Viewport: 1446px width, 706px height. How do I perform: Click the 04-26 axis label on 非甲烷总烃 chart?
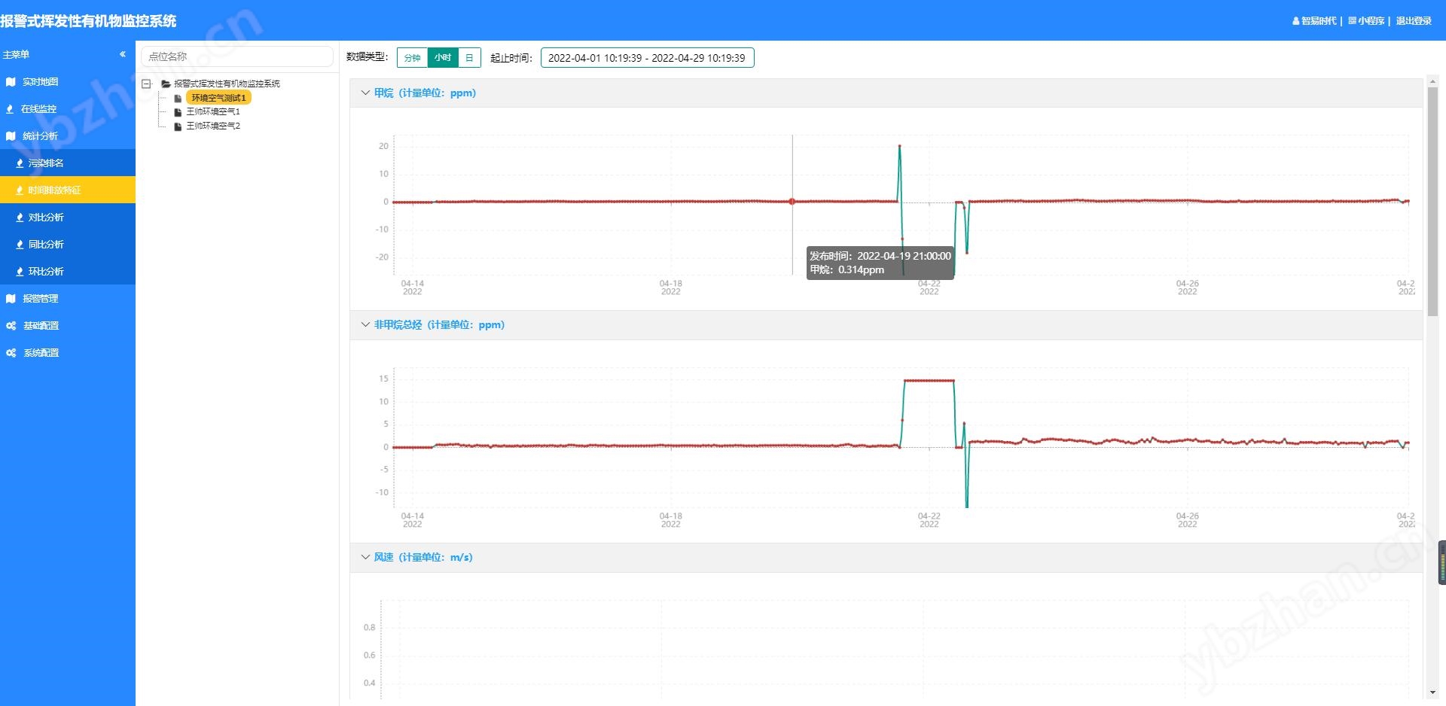click(1187, 520)
